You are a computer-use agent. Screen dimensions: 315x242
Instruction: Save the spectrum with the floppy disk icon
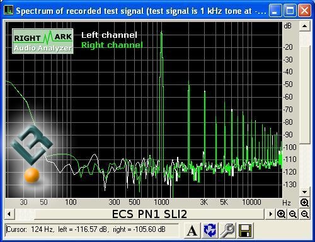pyautogui.click(x=245, y=230)
